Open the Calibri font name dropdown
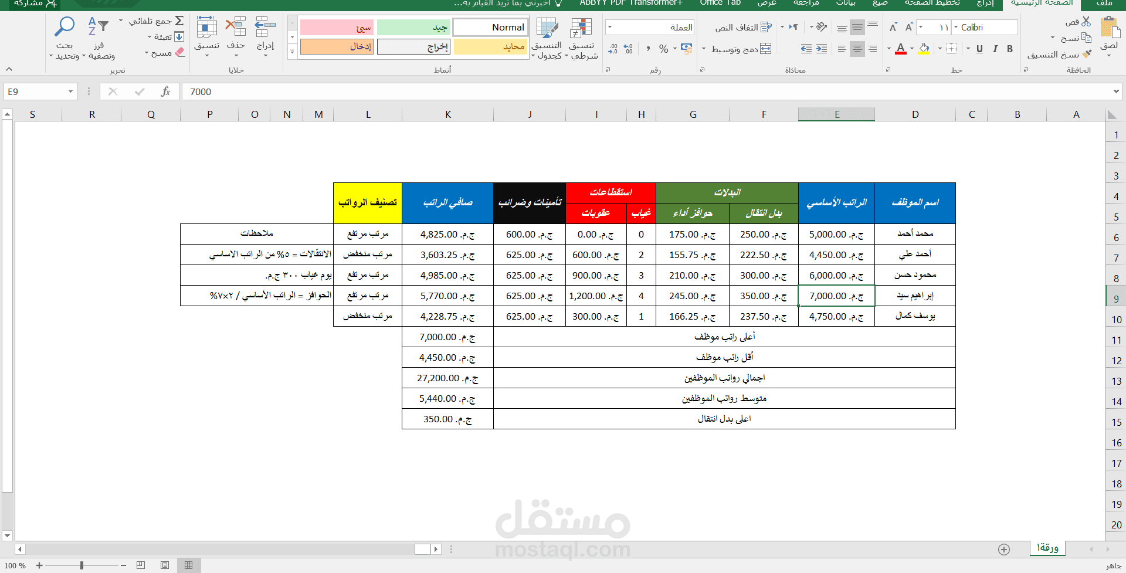1126x573 pixels. (955, 27)
